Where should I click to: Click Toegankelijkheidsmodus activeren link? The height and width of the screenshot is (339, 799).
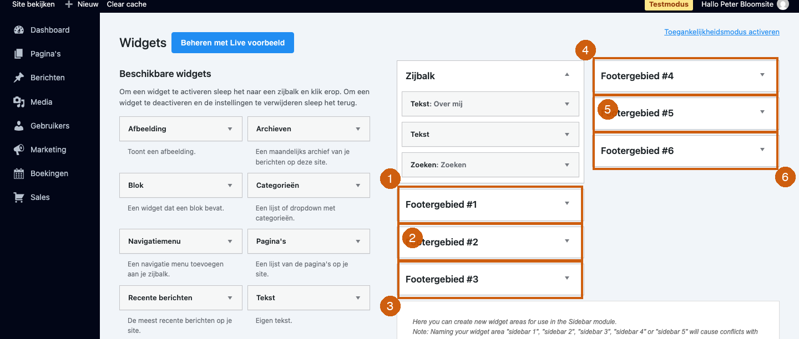(722, 32)
